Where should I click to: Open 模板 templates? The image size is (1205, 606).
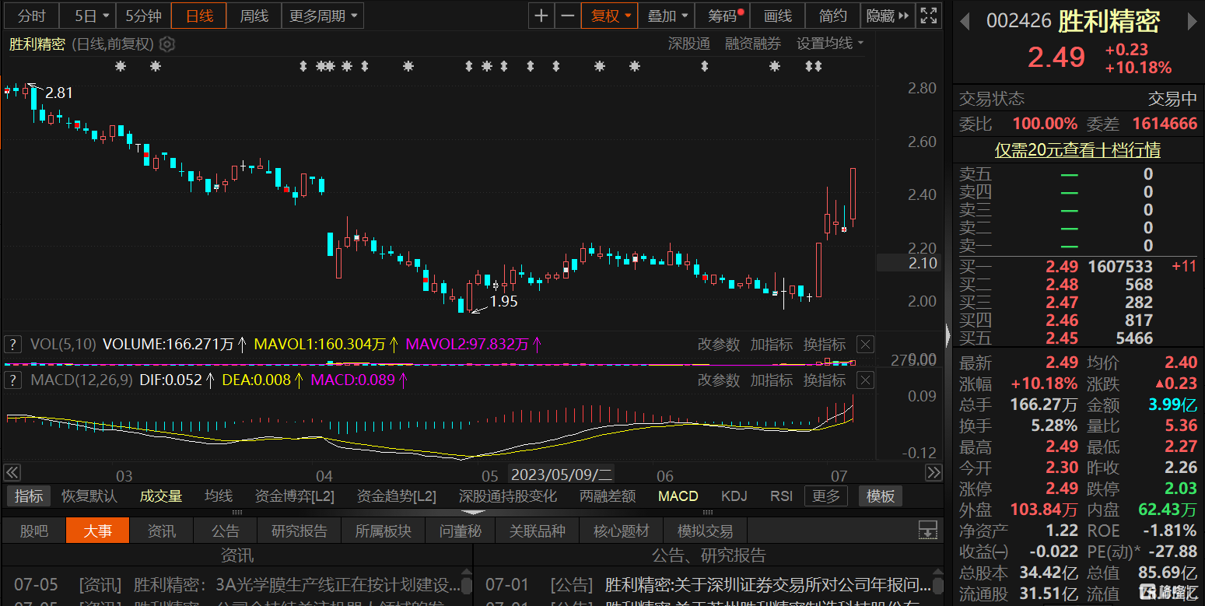pyautogui.click(x=881, y=496)
